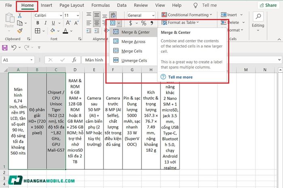Switch to Formulas tab
This screenshot has height=188, width=283.
pos(101,5)
